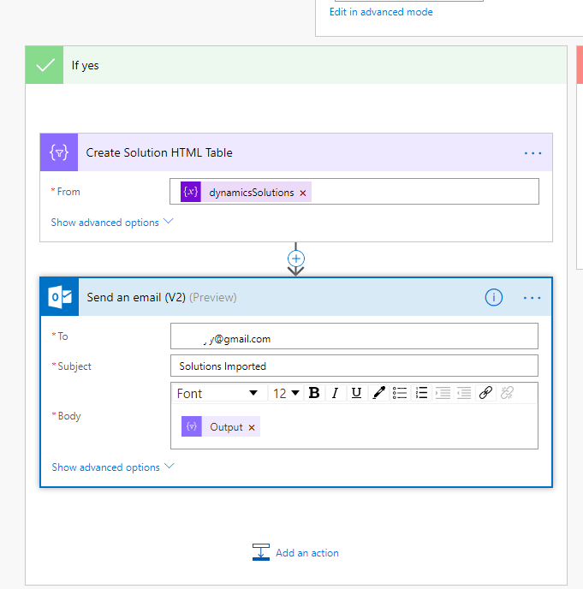Viewport: 583px width, 589px height.
Task: Click the Subject field with Solutions Imported
Action: coord(354,366)
